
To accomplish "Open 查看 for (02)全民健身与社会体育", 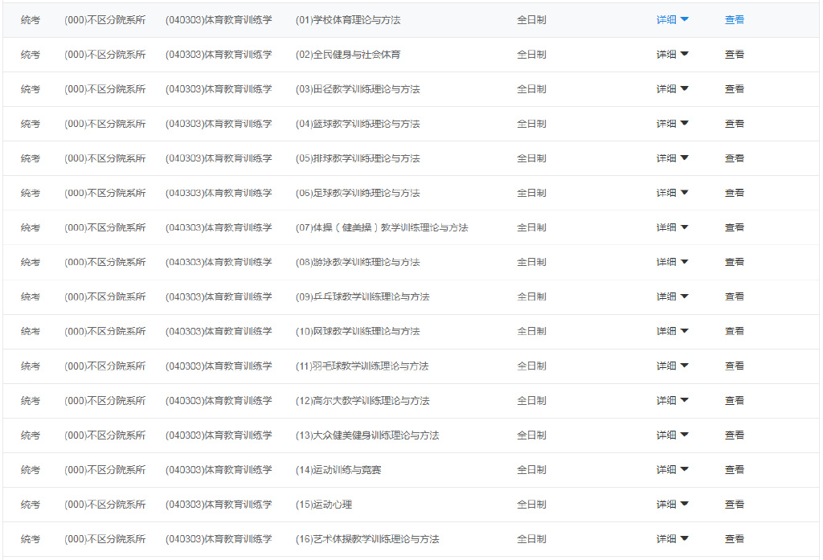I will 735,55.
